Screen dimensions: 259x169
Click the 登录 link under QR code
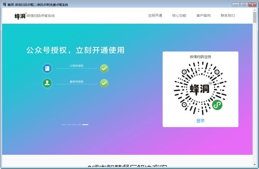pos(200,120)
